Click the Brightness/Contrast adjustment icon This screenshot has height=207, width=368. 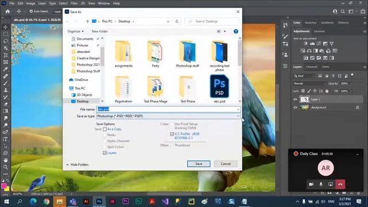coord(305,44)
